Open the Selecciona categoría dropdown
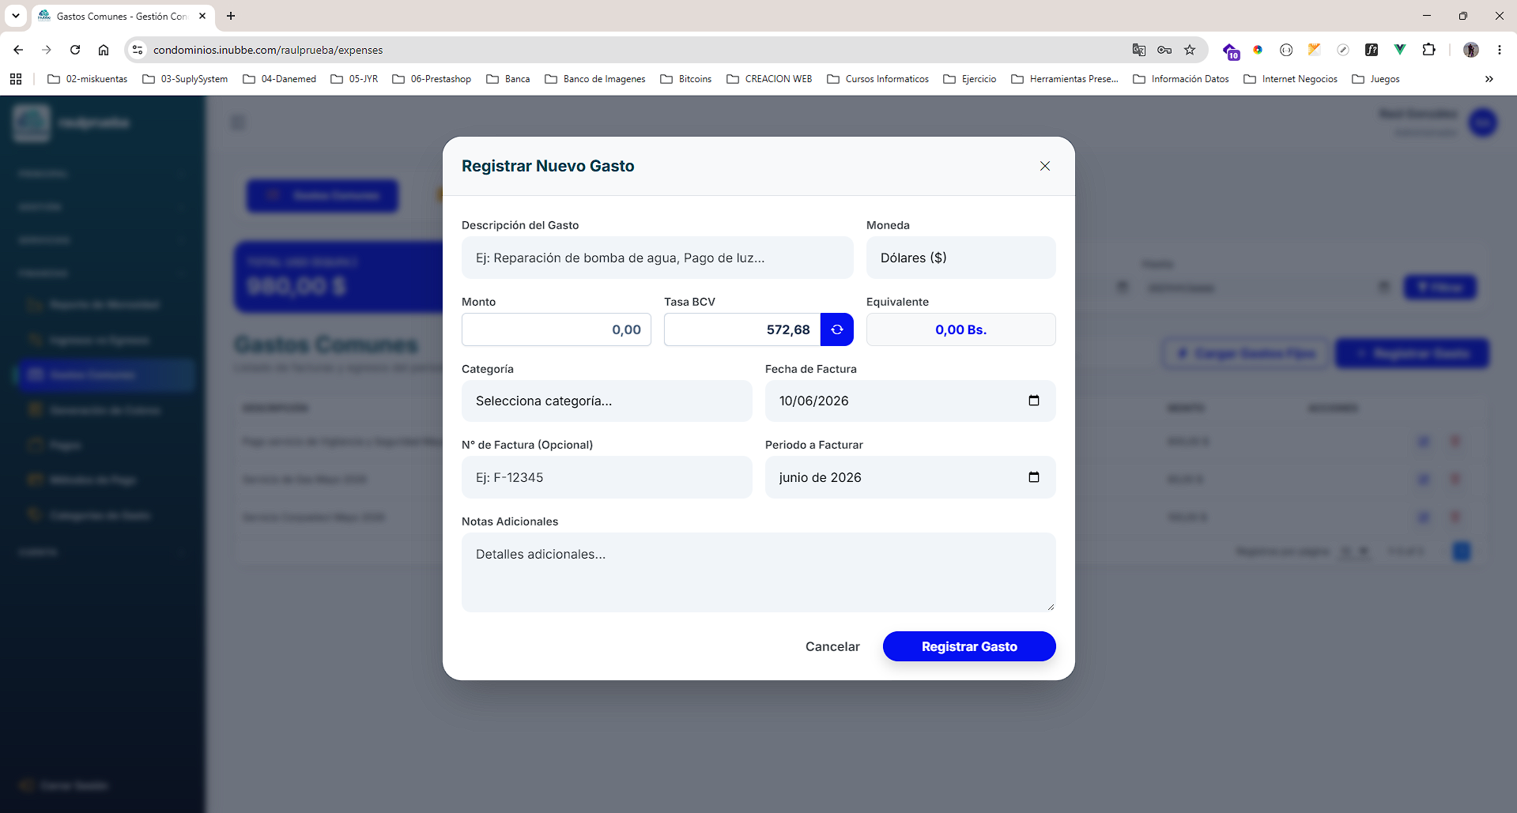This screenshot has height=813, width=1517. coord(606,401)
